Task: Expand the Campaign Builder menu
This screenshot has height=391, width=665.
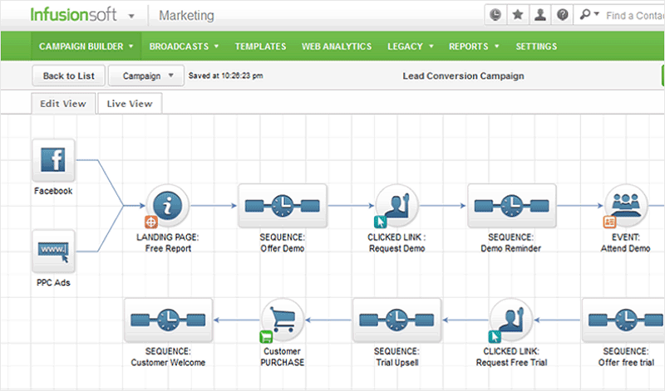Action: [86, 46]
